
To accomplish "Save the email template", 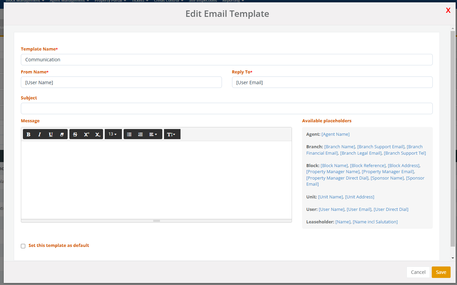I will point(441,272).
